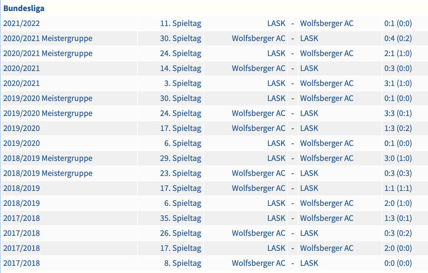
Task: Open LASK home team in 11. Spieltag row
Action: pyautogui.click(x=276, y=23)
